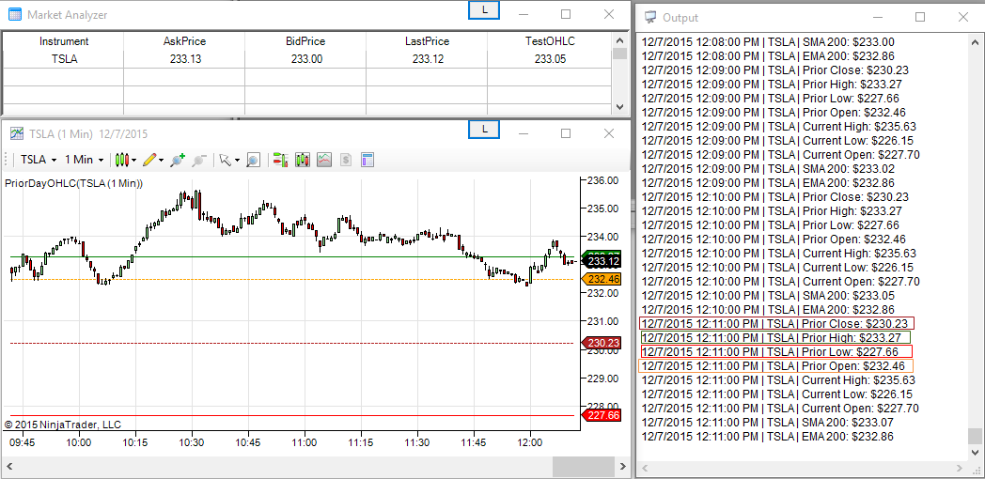Close the TSLA chart window
This screenshot has height=479, width=985.
pyautogui.click(x=609, y=133)
